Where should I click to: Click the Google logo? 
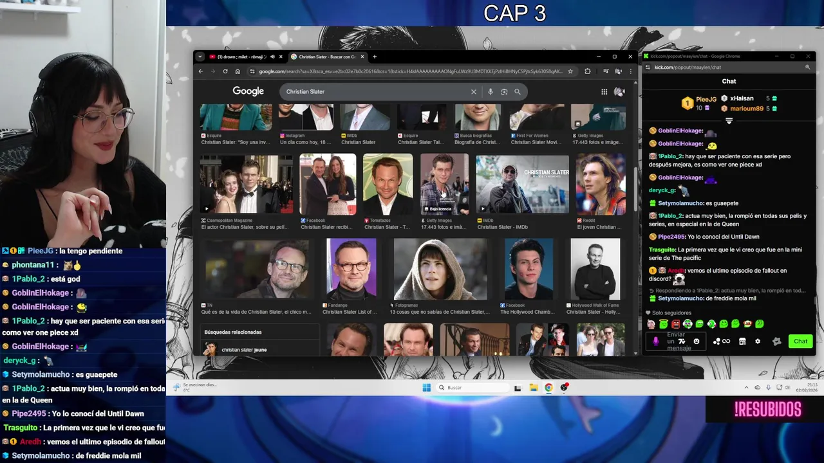click(x=248, y=91)
